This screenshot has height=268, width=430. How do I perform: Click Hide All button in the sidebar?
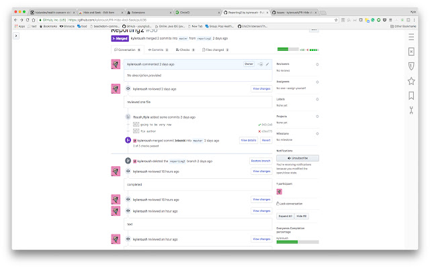coord(302,216)
